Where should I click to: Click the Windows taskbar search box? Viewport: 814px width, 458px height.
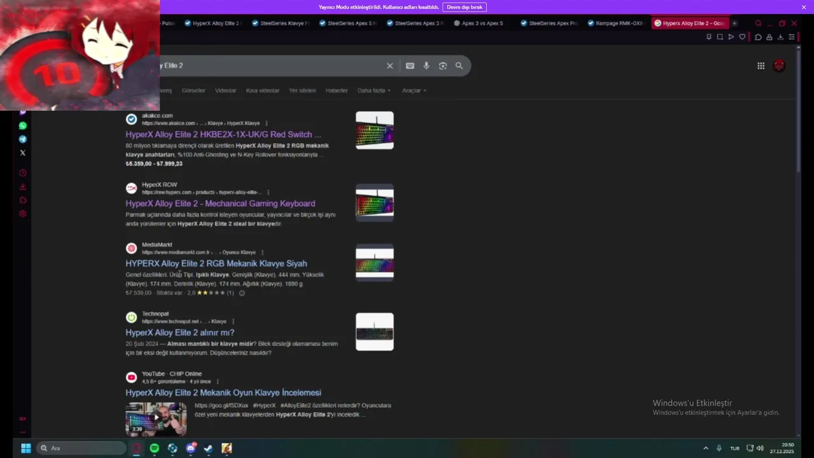tap(80, 448)
